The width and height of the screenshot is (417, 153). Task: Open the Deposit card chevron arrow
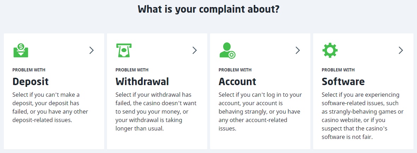coord(91,51)
